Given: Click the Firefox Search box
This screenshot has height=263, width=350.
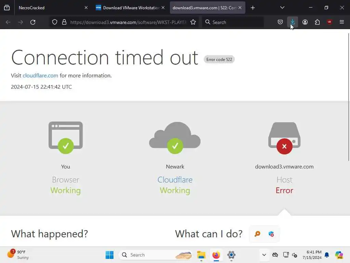Looking at the screenshot, I should coord(233,22).
